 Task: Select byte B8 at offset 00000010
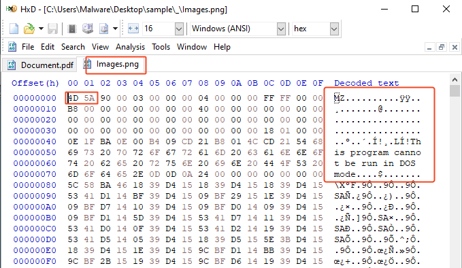tap(73, 109)
